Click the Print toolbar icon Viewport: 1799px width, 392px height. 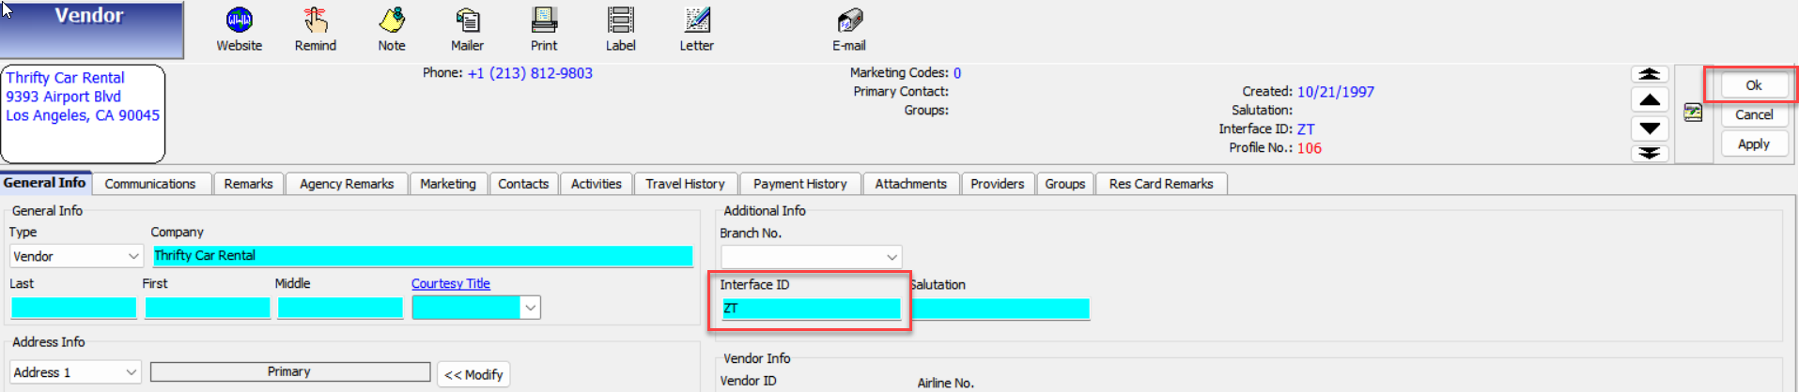[x=544, y=29]
